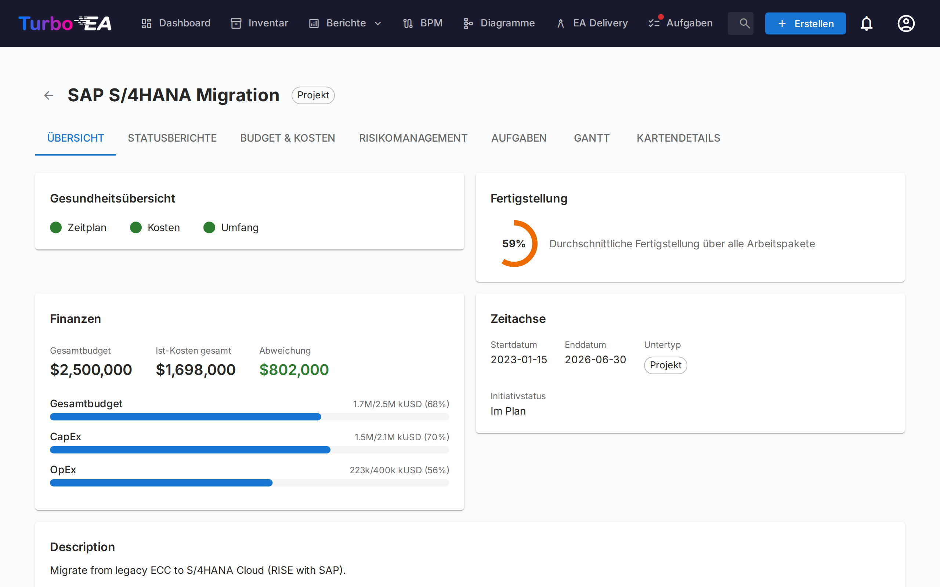Screen dimensions: 940x587
Task: Expand the Berichte dropdown menu
Action: click(x=345, y=23)
